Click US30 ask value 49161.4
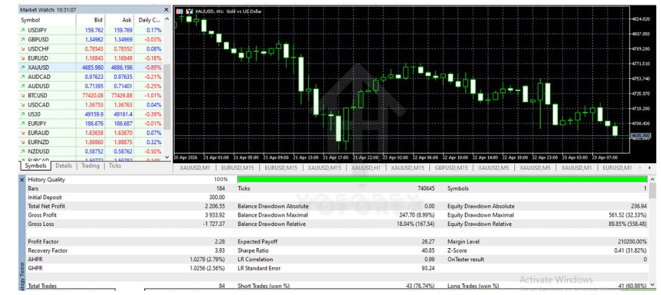 123,114
